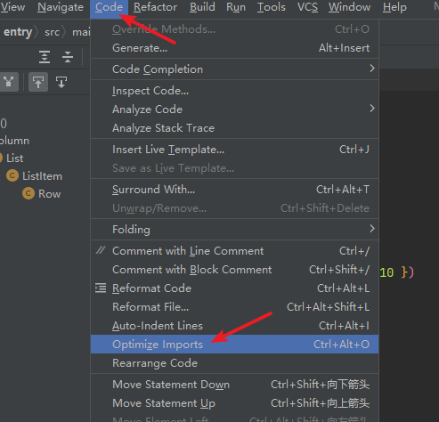Choose Rearrange Code
This screenshot has width=439, height=422.
234,363
